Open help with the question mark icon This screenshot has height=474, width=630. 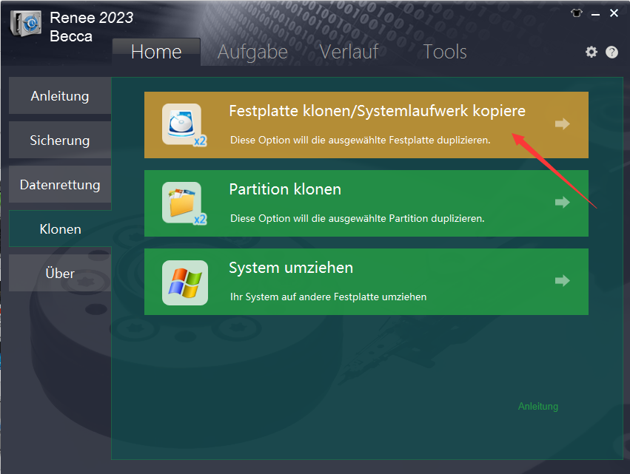pos(611,53)
